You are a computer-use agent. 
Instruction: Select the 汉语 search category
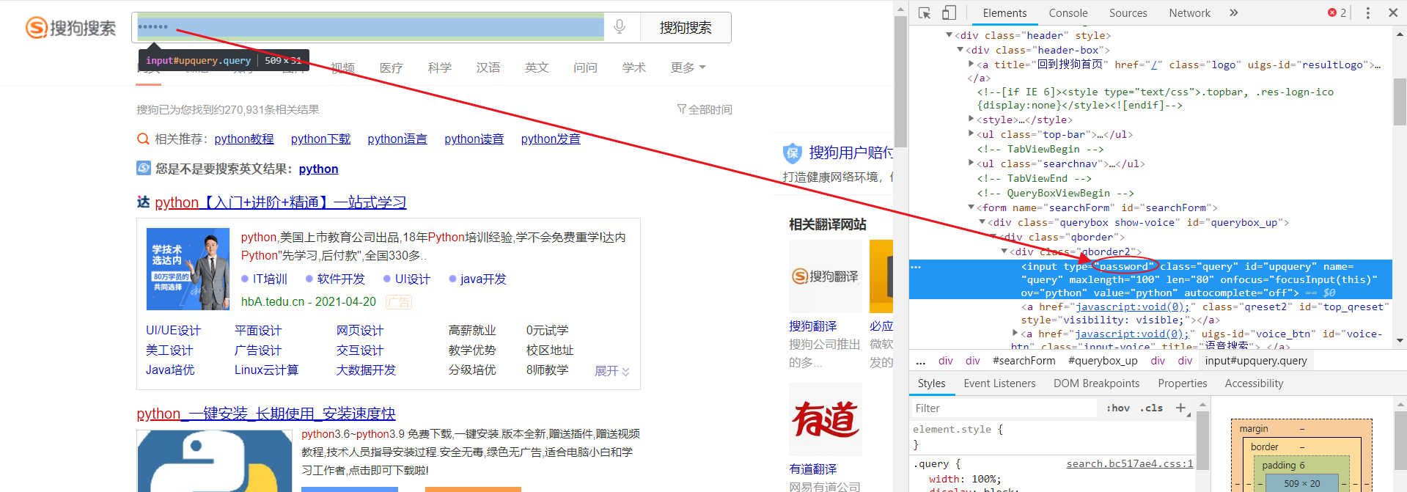[x=488, y=67]
